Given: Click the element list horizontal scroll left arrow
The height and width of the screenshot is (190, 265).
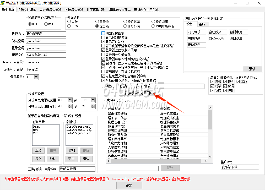Looking at the screenshot, I should pos(109,161).
